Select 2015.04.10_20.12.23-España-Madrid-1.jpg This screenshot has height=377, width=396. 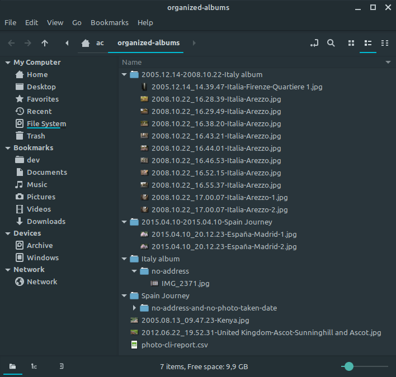pos(224,235)
